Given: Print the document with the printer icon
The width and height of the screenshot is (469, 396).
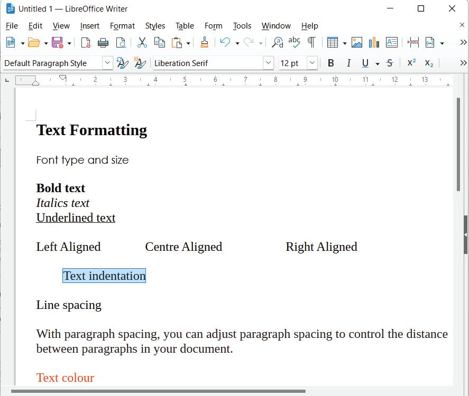Looking at the screenshot, I should click(103, 42).
